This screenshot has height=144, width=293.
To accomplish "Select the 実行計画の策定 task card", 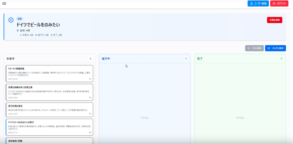I will coord(49,110).
